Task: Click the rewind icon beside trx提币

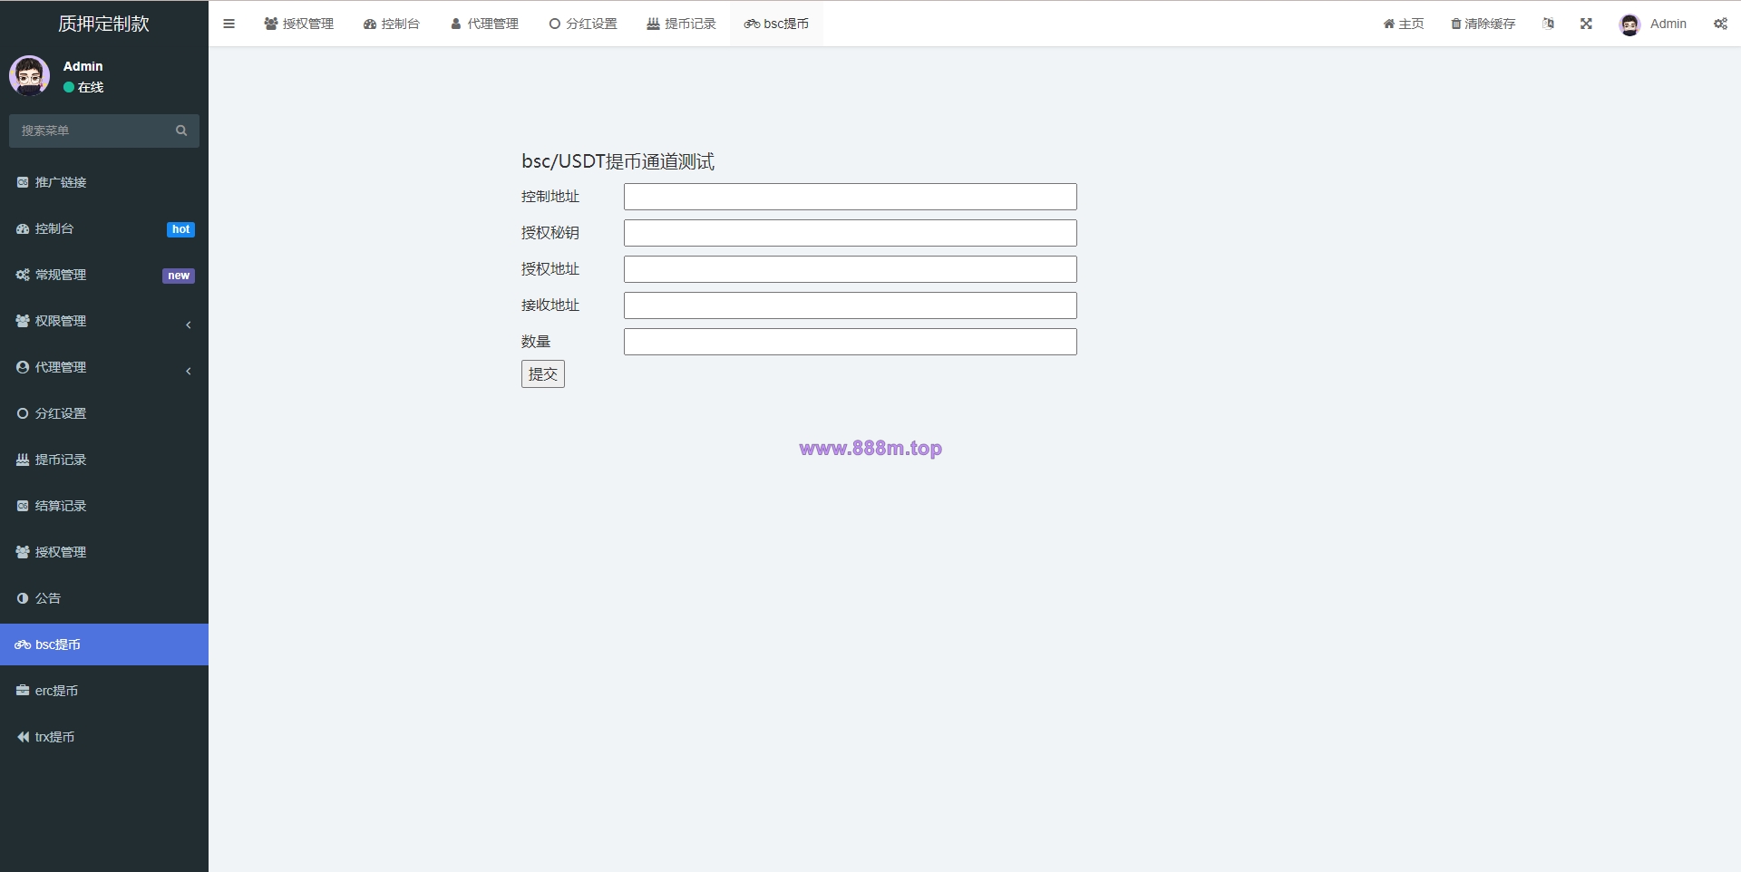Action: pos(23,737)
